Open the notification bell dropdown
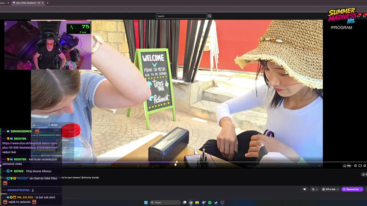 point(315,189)
